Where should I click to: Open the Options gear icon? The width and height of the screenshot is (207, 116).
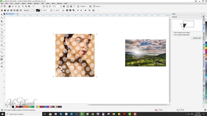pyautogui.click(x=90, y=6)
